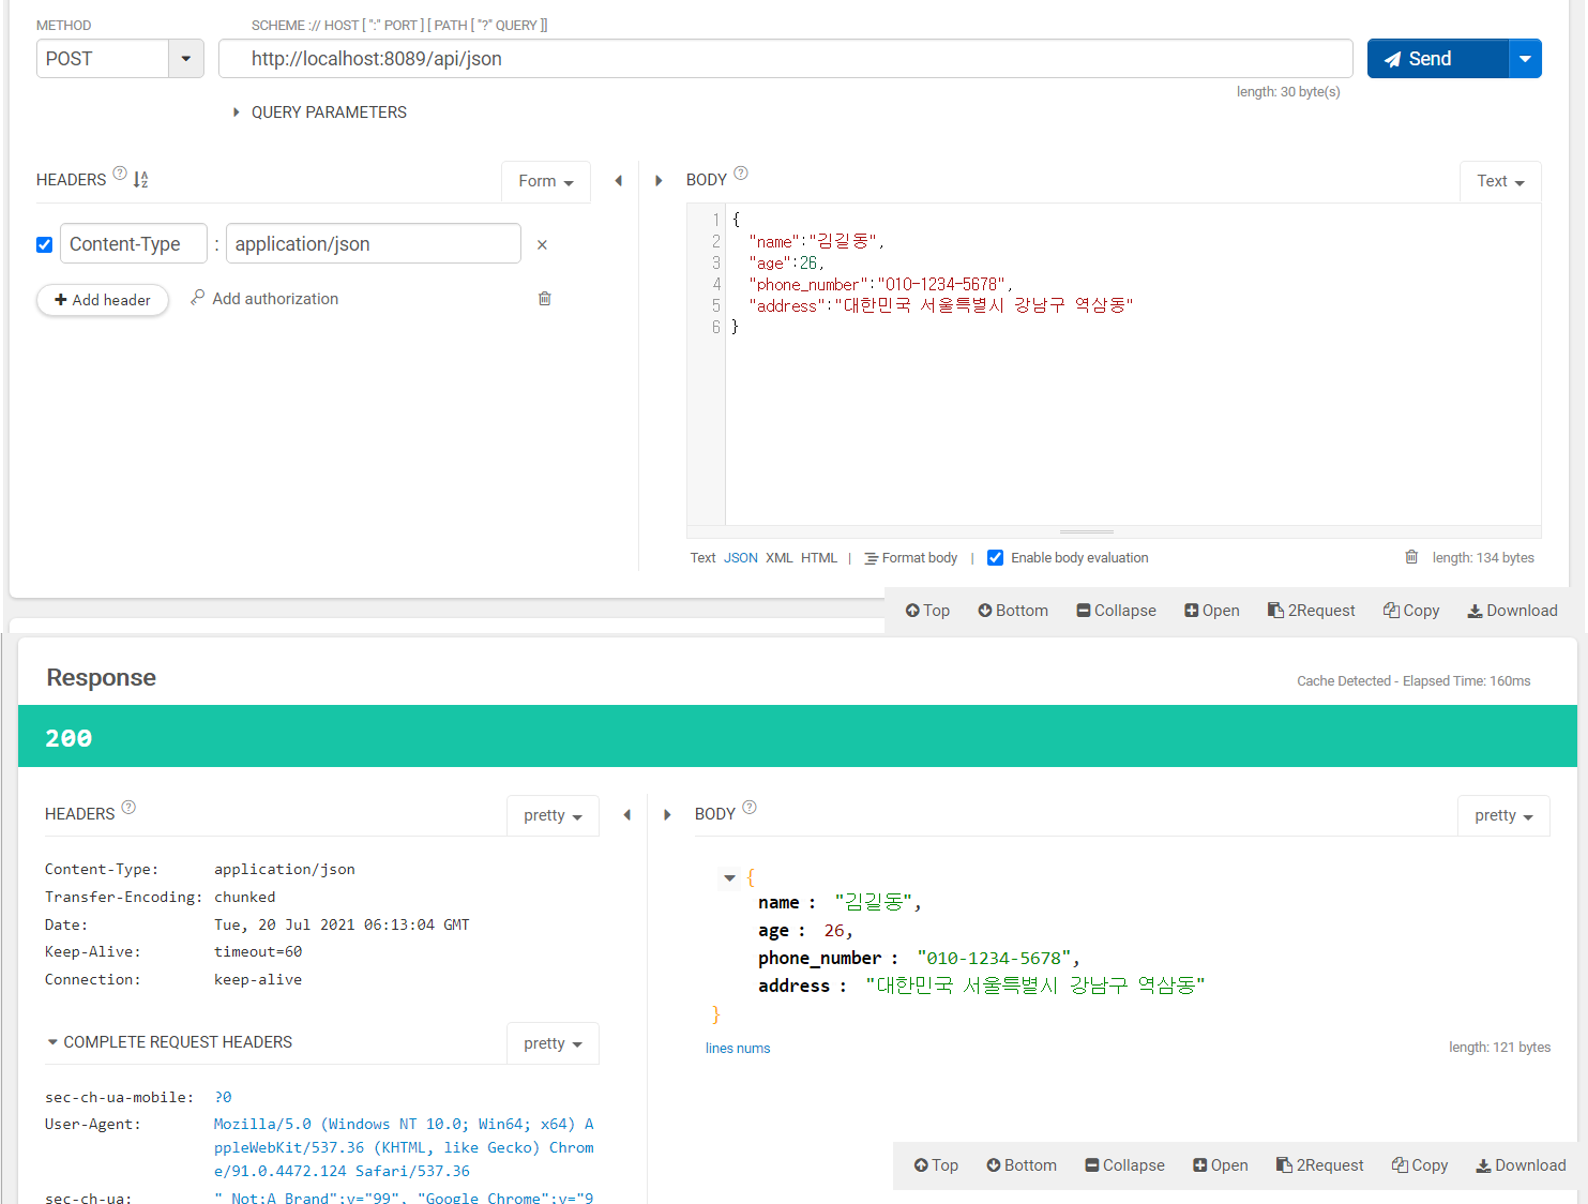Open response headers pretty dropdown
The height and width of the screenshot is (1204, 1588).
coord(552,815)
